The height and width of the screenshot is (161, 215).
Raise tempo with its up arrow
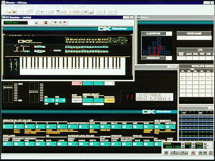pos(205,144)
